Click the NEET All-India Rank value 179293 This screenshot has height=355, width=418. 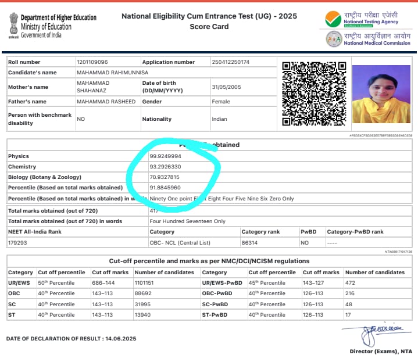(x=19, y=243)
